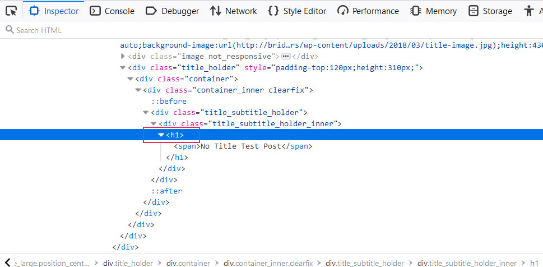
Task: Select div.title_holder in the breadcrumb
Action: (128, 263)
